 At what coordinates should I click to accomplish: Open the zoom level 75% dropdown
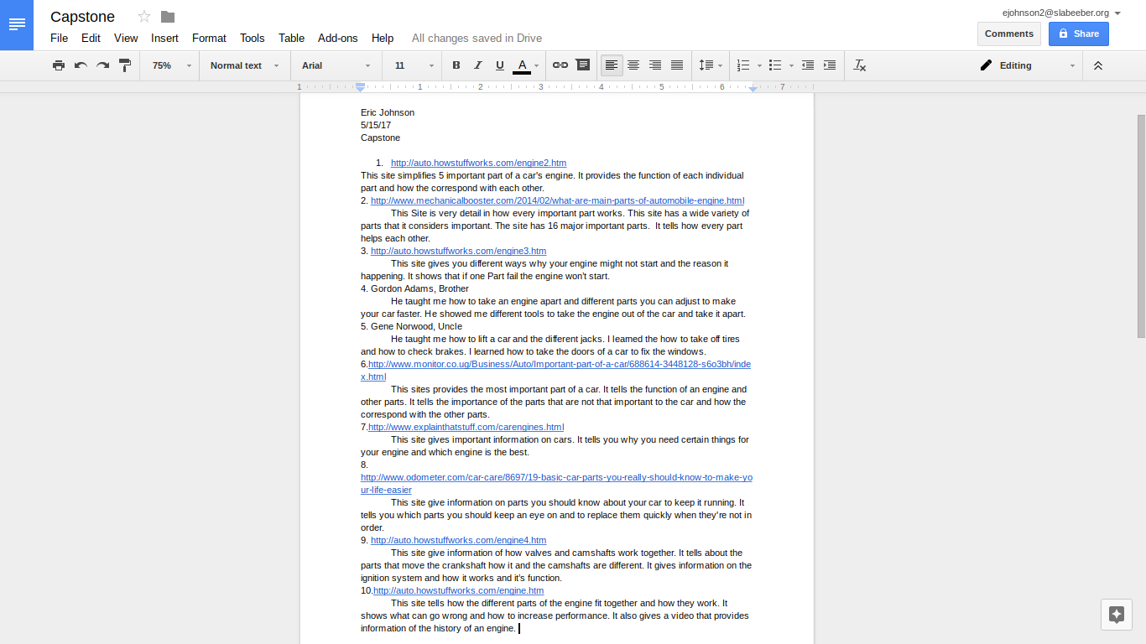tap(171, 65)
